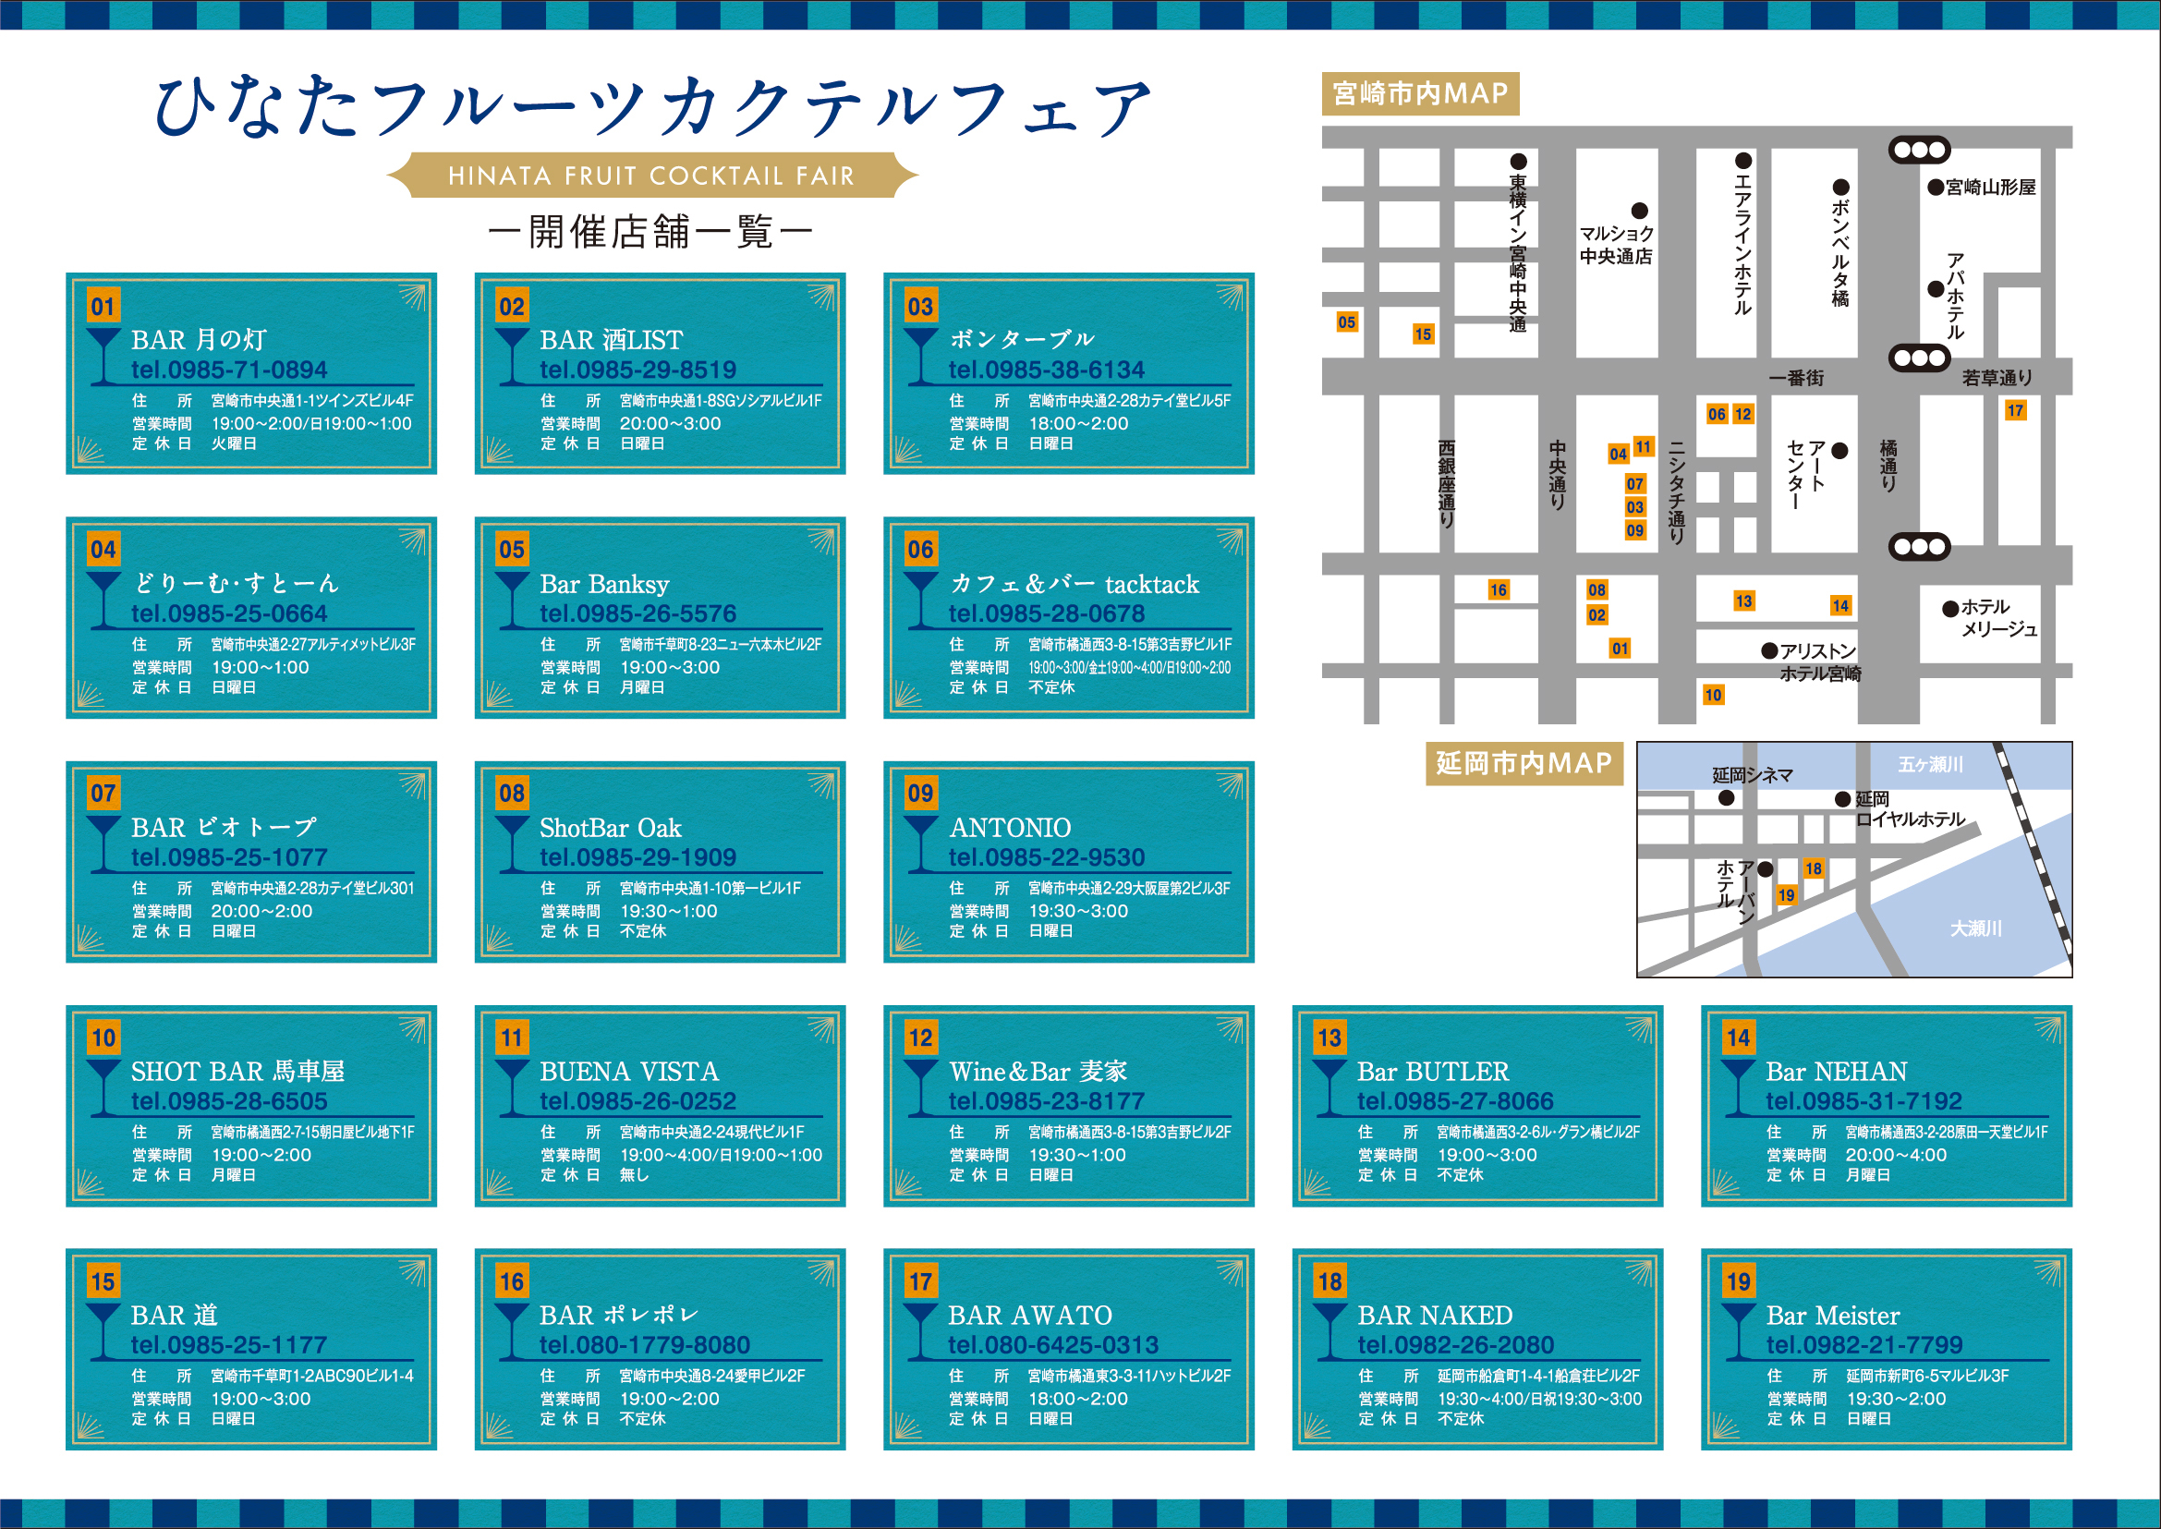This screenshot has height=1529, width=2161.
Task: Select map marker 10 at bottom of Miyazaki map
Action: [1713, 695]
